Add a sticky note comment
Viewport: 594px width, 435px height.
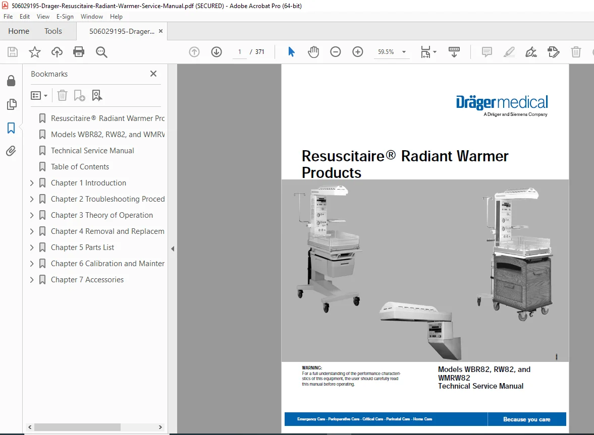pos(487,52)
